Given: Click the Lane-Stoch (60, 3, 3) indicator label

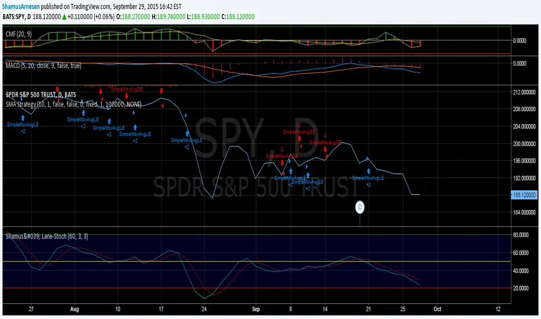Looking at the screenshot, I should (46, 236).
